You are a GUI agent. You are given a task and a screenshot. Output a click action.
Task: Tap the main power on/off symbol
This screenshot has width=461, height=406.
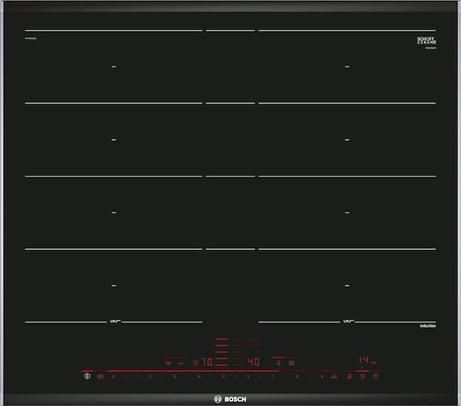87,376
